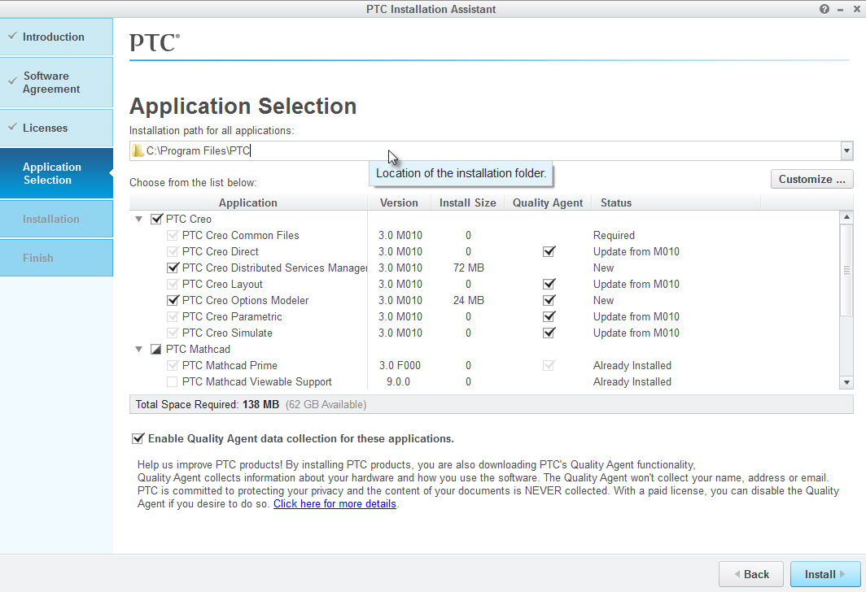
Task: Click the 3.0 F000 version cell
Action: pos(400,365)
